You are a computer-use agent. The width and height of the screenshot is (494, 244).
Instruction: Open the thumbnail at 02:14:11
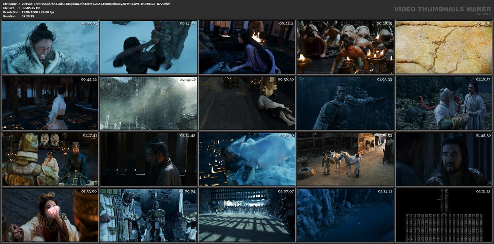[345, 215]
